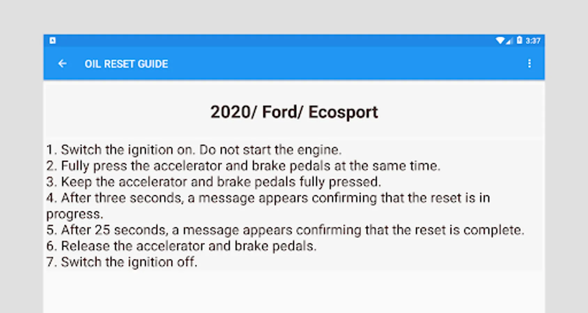This screenshot has width=588, height=313.
Task: Tap step 1 Switch the ignition on
Action: coord(120,150)
